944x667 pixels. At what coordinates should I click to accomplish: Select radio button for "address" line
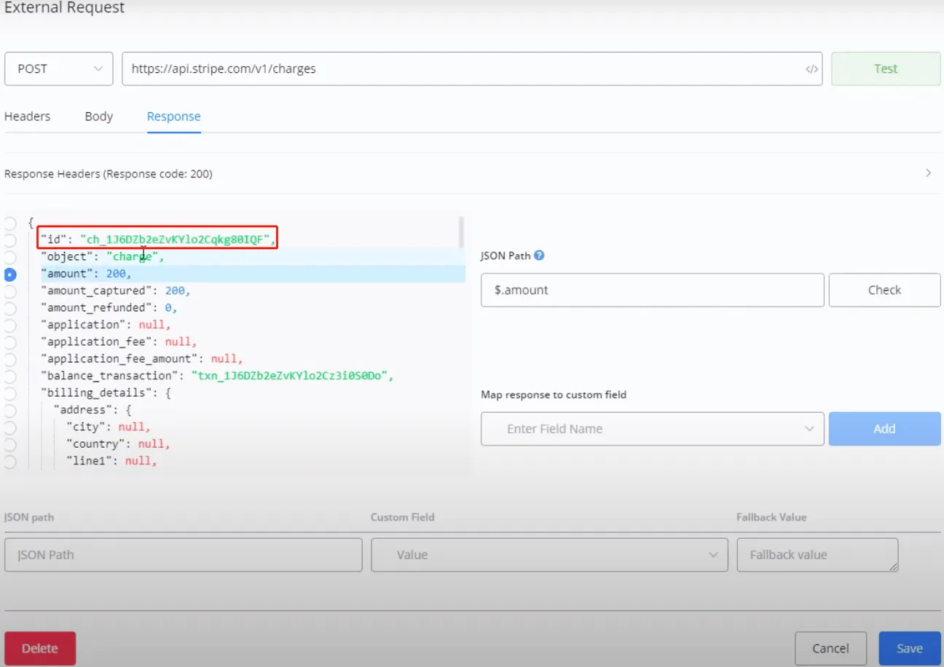point(10,410)
